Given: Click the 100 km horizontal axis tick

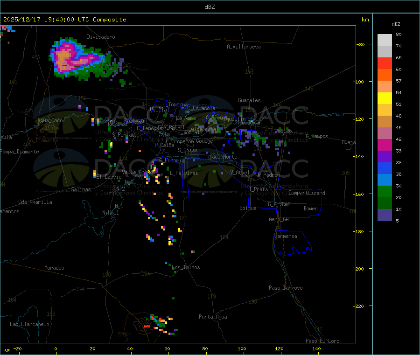Looking at the screenshot, I should (242, 348).
